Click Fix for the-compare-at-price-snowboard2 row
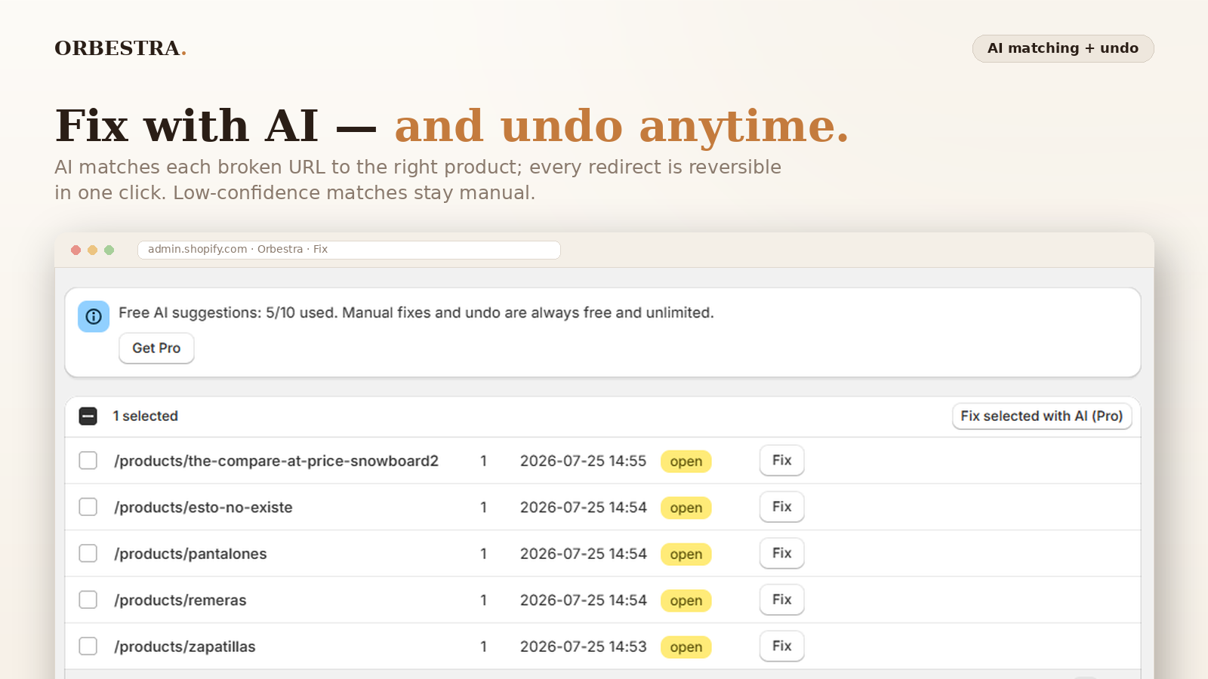Viewport: 1208px width, 679px height. [x=782, y=460]
